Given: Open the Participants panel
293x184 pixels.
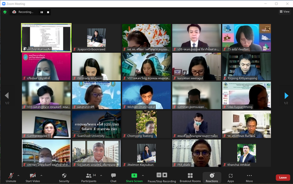Looking at the screenshot, I should tap(89, 177).
